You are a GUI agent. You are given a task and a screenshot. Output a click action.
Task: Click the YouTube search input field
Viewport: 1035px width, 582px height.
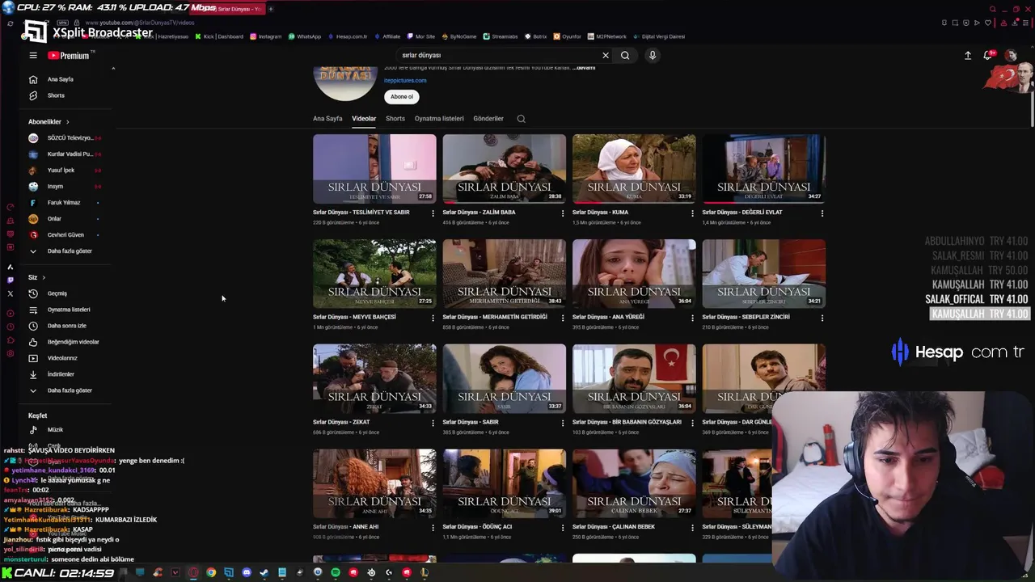(497, 55)
